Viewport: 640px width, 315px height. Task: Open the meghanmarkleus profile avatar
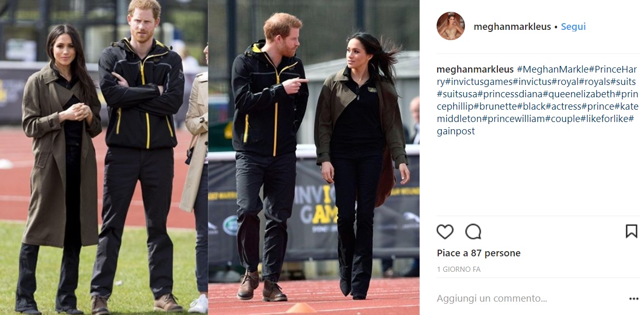(x=451, y=26)
